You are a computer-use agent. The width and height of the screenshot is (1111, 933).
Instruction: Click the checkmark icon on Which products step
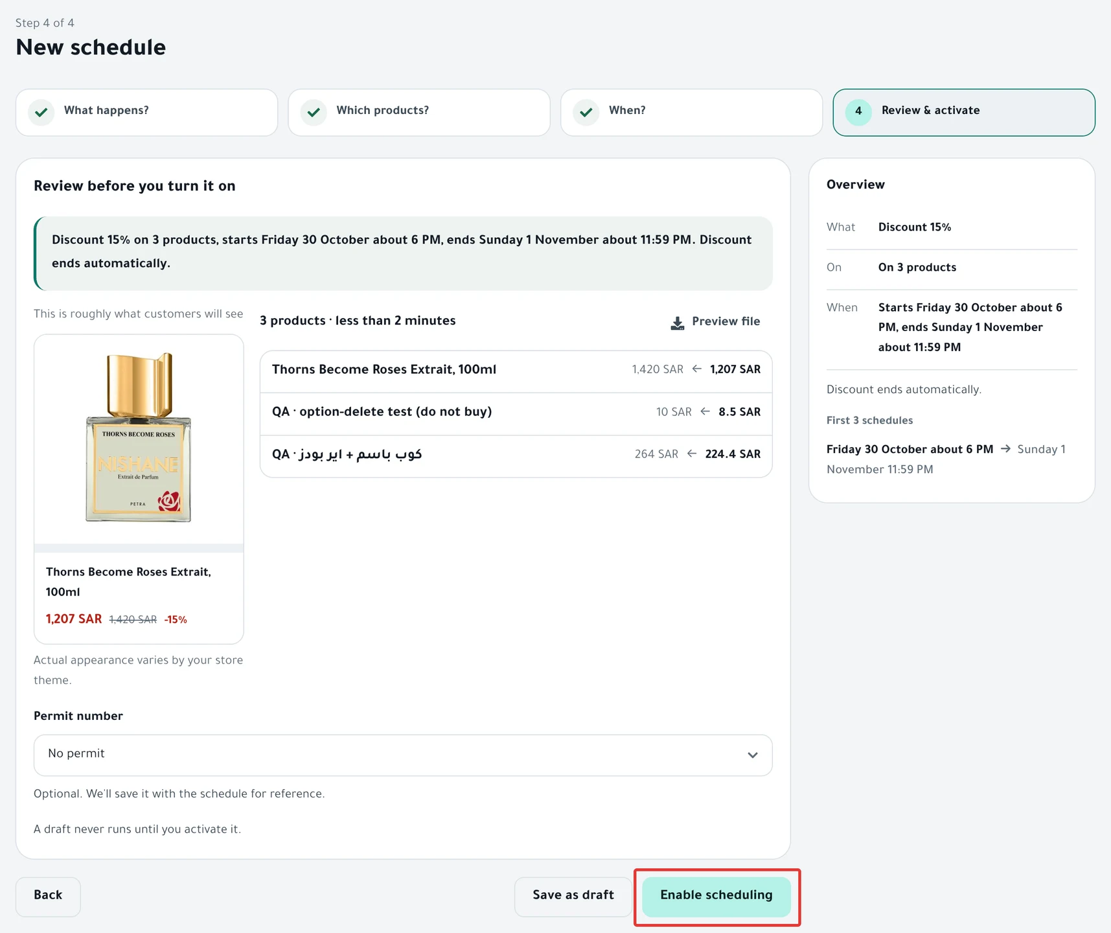[x=314, y=112]
